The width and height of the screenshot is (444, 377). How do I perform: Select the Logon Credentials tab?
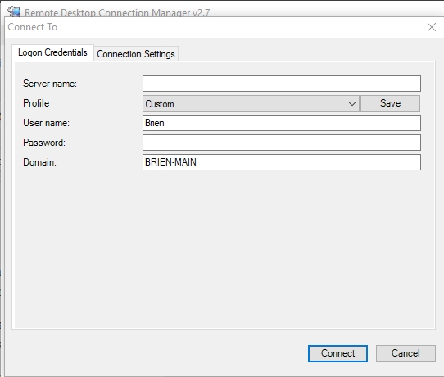coord(52,52)
